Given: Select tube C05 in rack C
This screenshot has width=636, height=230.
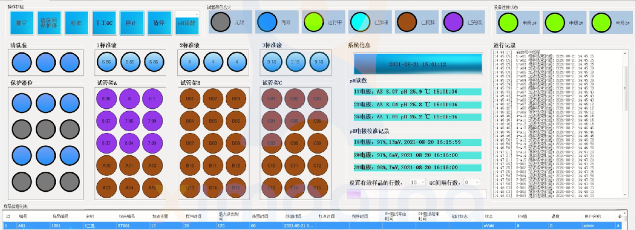Looking at the screenshot, I should 295,121.
